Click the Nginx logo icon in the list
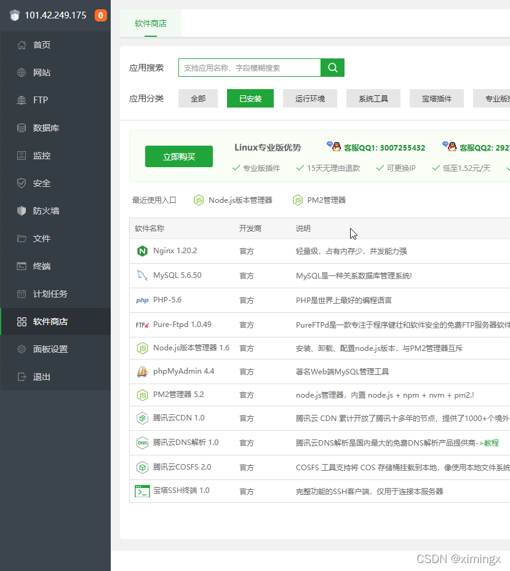The image size is (510, 571). 142,251
